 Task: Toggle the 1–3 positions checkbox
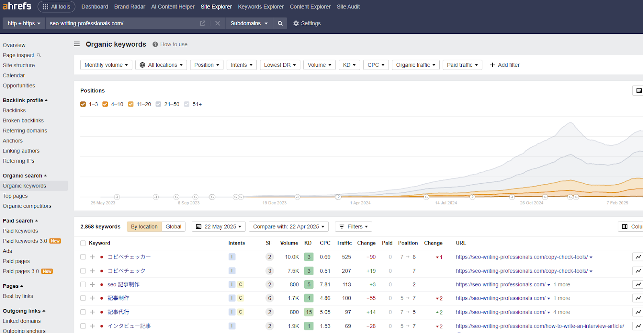pyautogui.click(x=83, y=104)
